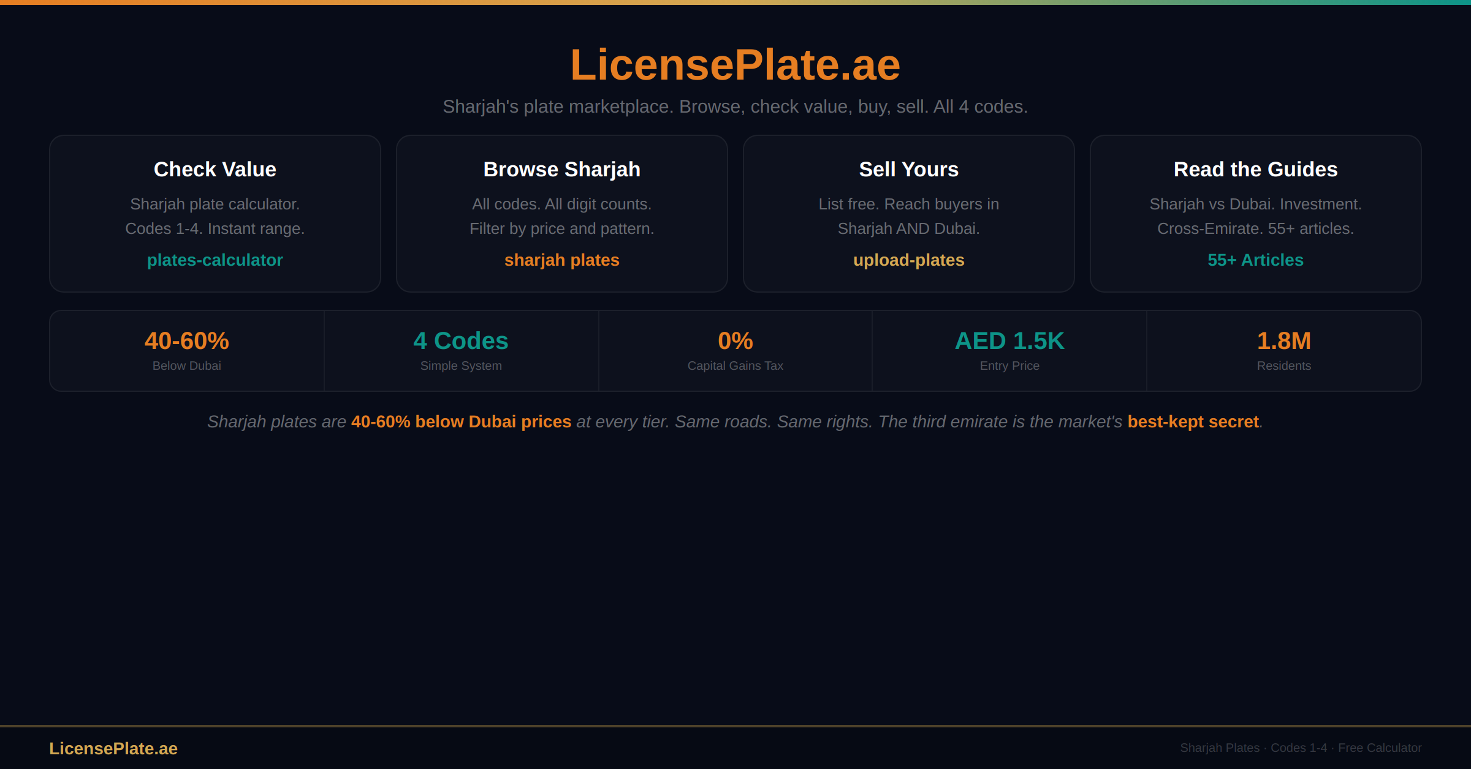The height and width of the screenshot is (769, 1471).
Task: Click the 4 Codes stat
Action: click(461, 350)
